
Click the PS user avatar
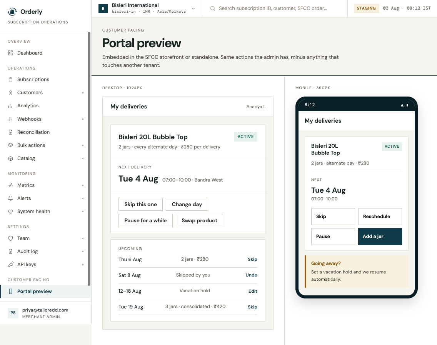(13, 313)
